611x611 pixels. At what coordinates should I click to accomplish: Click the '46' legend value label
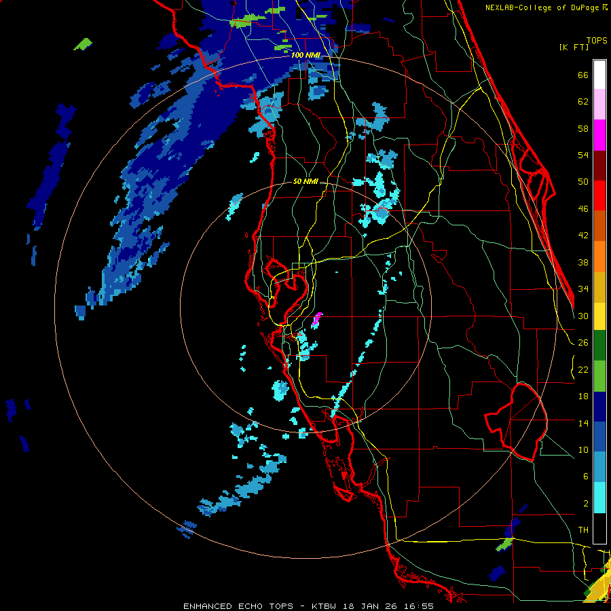583,209
